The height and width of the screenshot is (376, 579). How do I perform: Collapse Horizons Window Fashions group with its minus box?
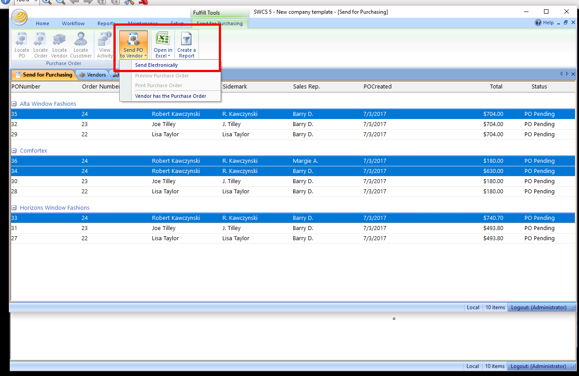click(14, 208)
